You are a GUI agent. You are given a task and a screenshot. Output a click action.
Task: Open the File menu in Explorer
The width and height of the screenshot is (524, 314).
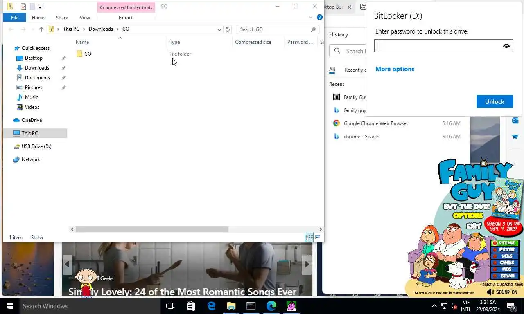14,18
